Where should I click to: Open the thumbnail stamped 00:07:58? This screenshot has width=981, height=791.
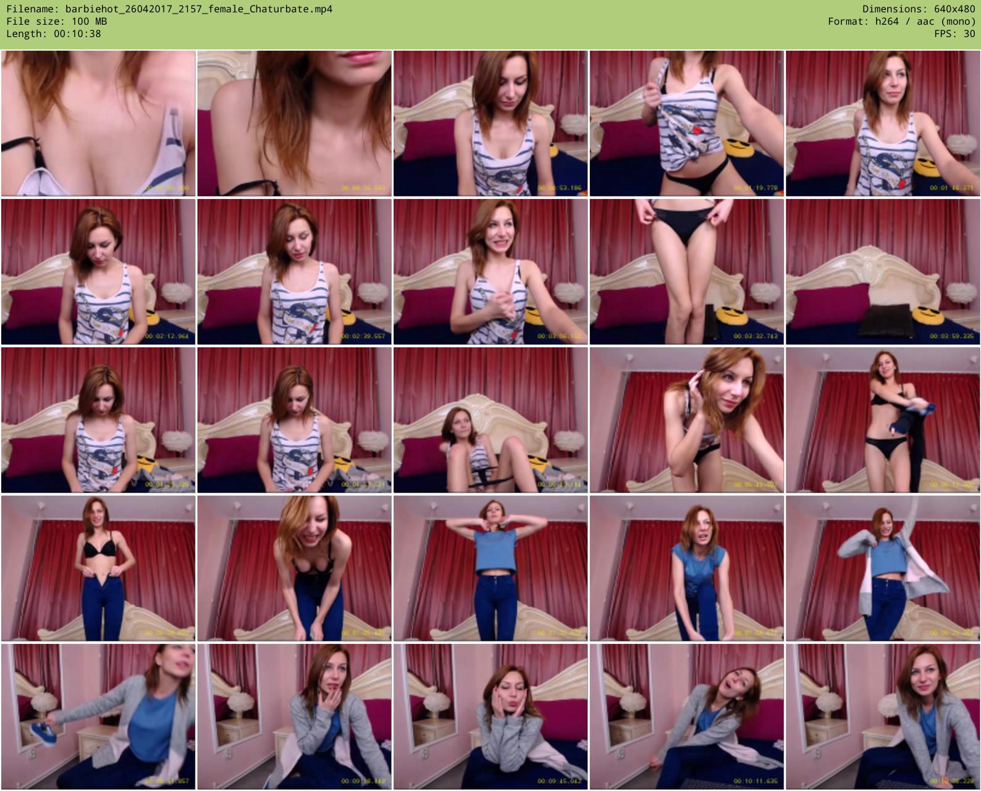tap(686, 568)
